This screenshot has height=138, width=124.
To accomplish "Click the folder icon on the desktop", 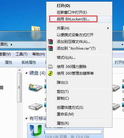I will (x=36, y=28).
